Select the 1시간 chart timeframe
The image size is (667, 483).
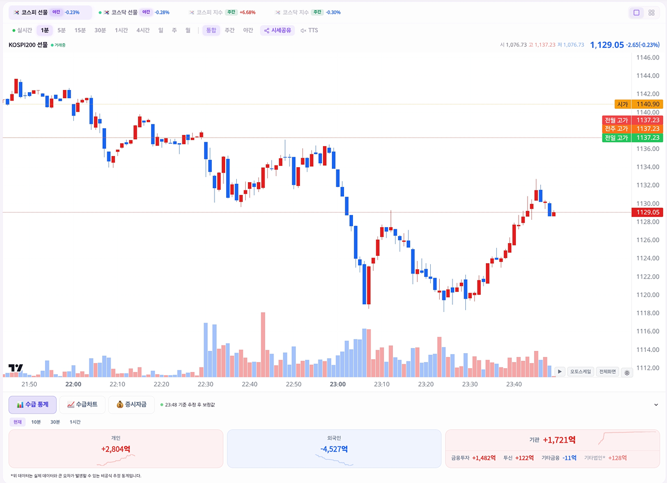(121, 31)
